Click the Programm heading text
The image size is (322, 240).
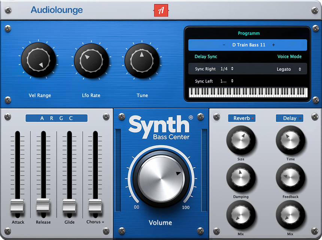tap(249, 33)
